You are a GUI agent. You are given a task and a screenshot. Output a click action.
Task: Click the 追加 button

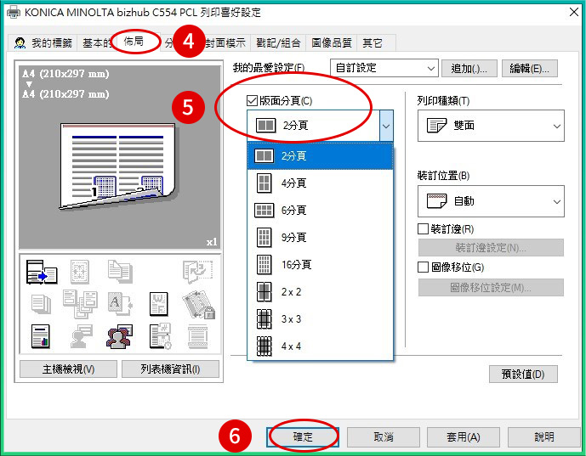coord(469,68)
